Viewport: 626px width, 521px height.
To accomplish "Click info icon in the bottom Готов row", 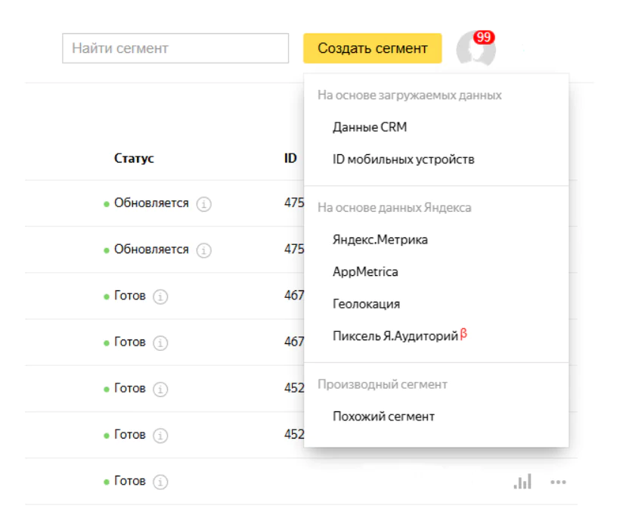I will point(160,482).
